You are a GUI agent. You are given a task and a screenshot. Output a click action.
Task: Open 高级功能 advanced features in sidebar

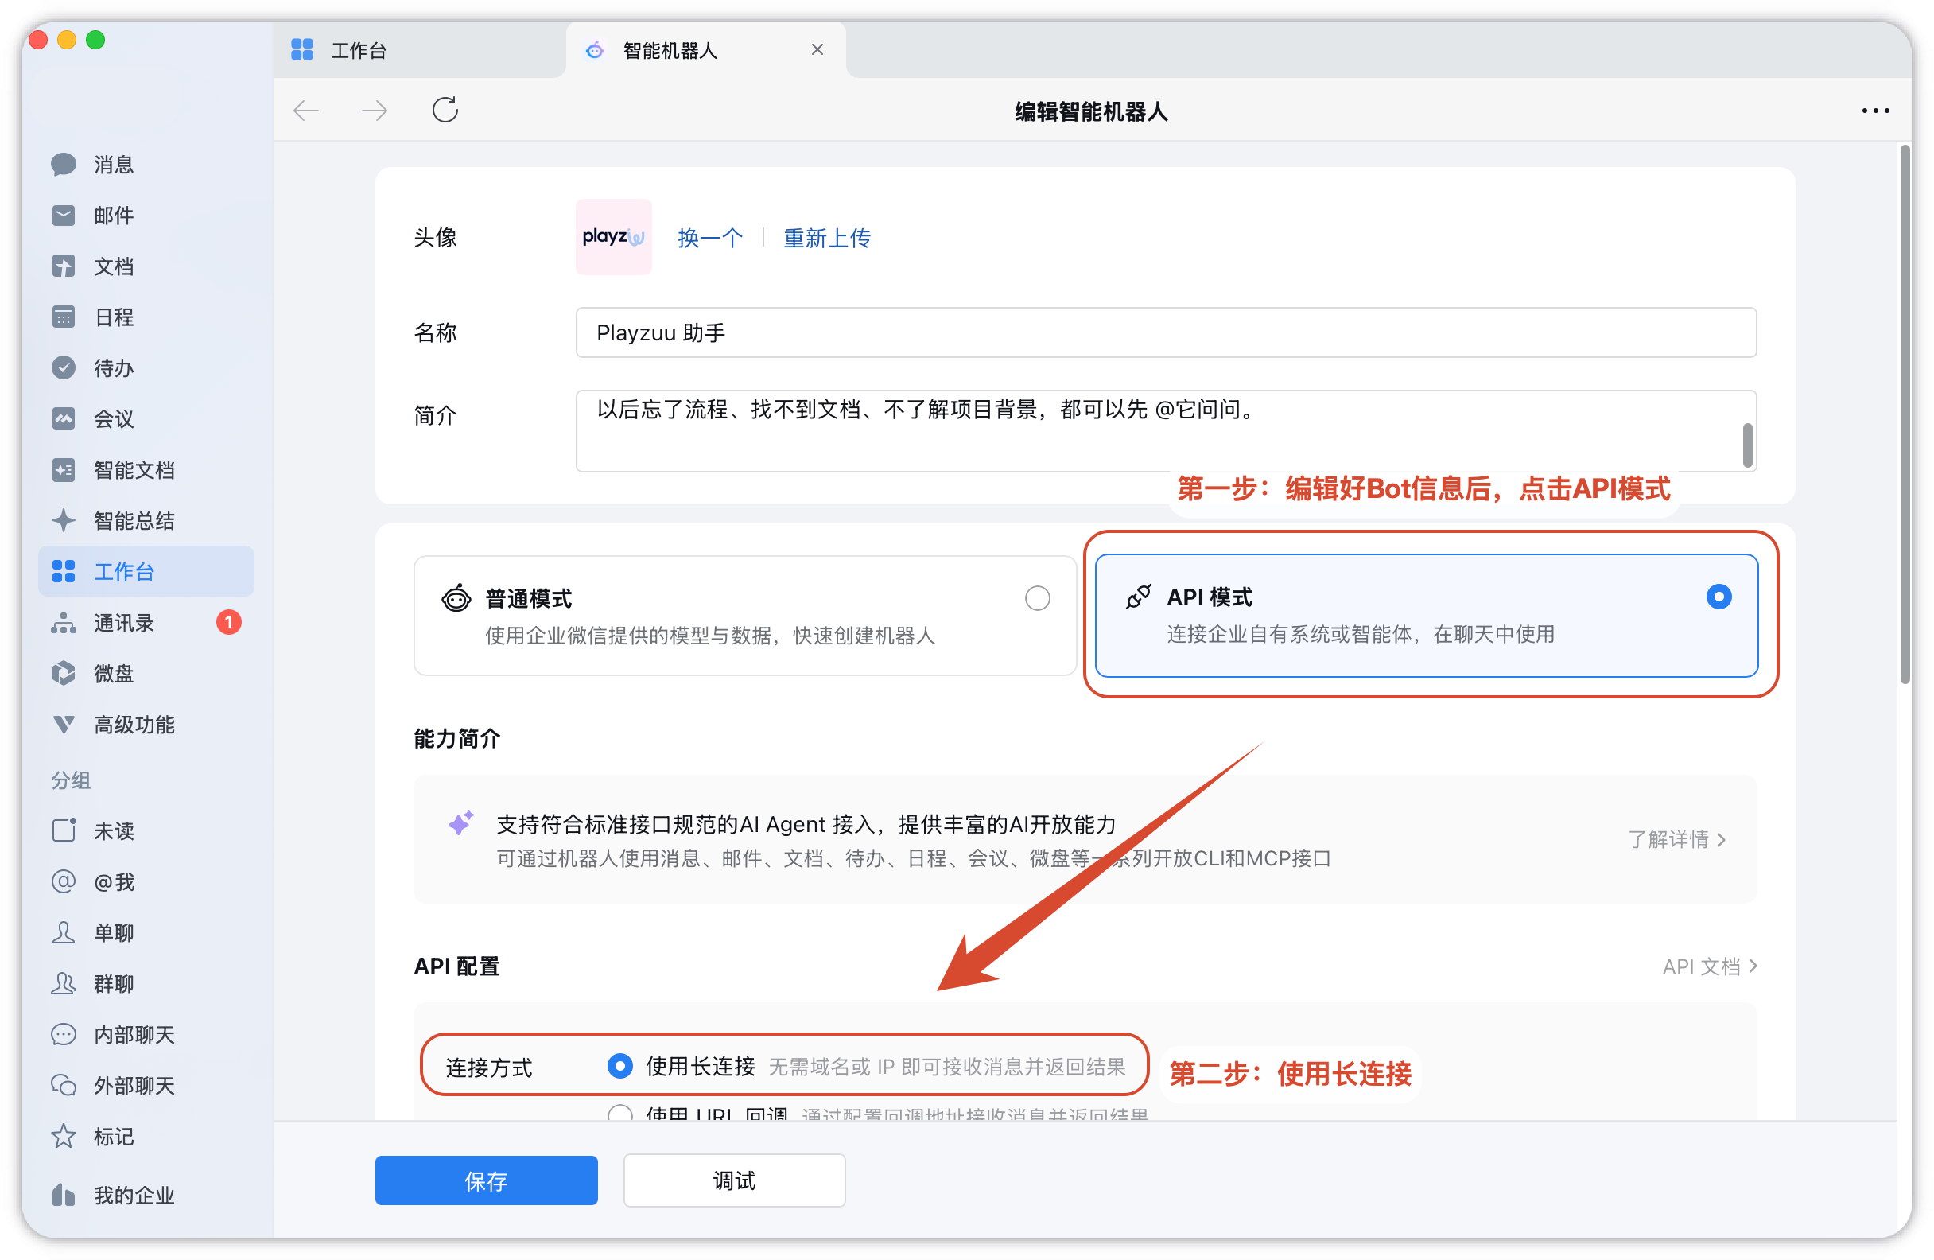pos(146,725)
